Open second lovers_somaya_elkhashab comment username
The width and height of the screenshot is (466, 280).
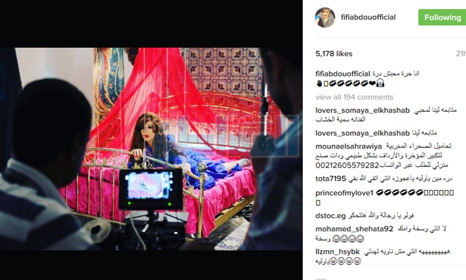[362, 133]
